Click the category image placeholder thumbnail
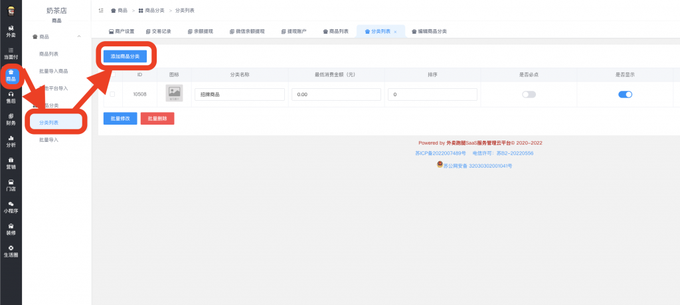The image size is (680, 305). click(174, 93)
